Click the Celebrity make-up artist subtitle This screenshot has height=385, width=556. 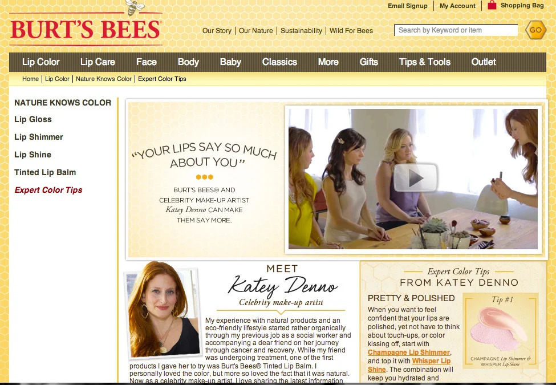pos(281,302)
